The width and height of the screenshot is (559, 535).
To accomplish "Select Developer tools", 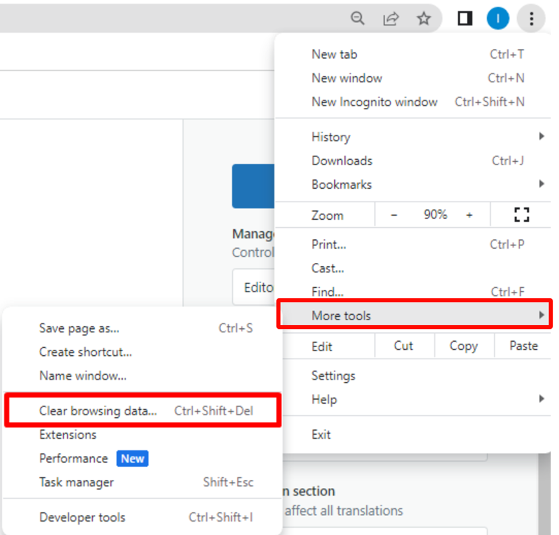I will [82, 517].
